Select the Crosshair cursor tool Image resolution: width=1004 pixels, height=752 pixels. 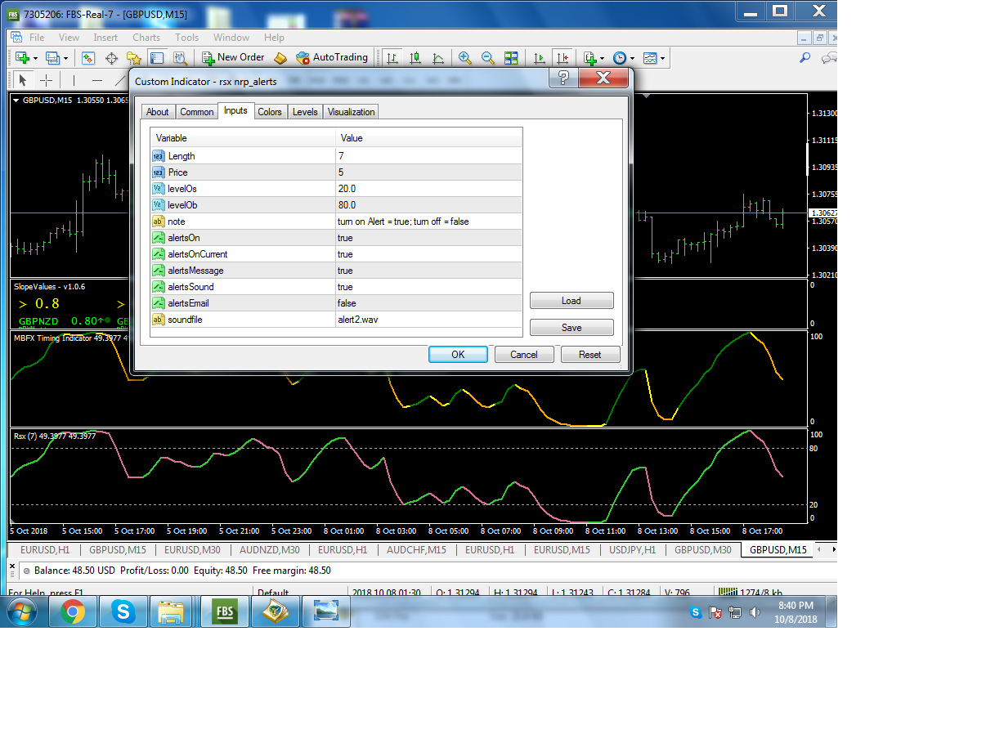click(x=47, y=80)
